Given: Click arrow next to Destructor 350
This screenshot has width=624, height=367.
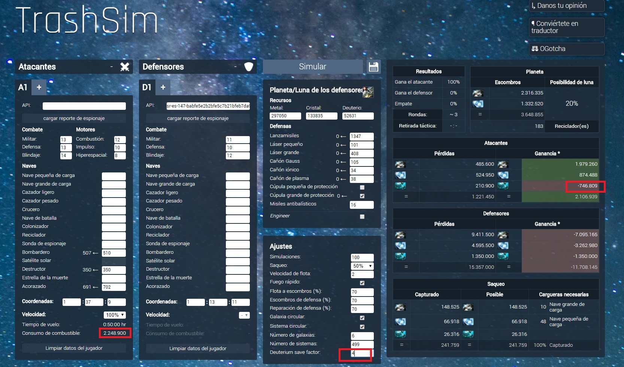Looking at the screenshot, I should coord(96,270).
